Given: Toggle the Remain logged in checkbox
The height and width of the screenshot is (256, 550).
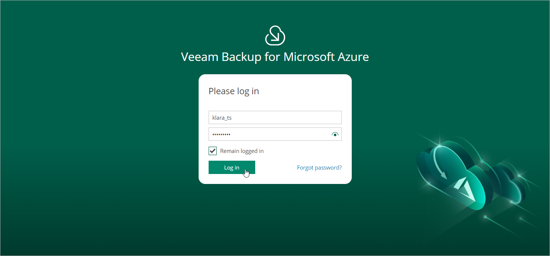Looking at the screenshot, I should tap(213, 151).
